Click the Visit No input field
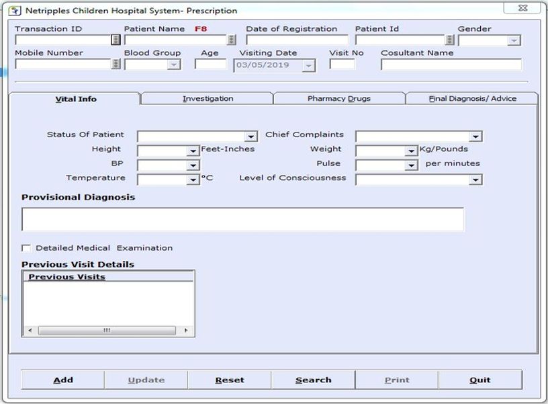This screenshot has width=548, height=404. 342,64
